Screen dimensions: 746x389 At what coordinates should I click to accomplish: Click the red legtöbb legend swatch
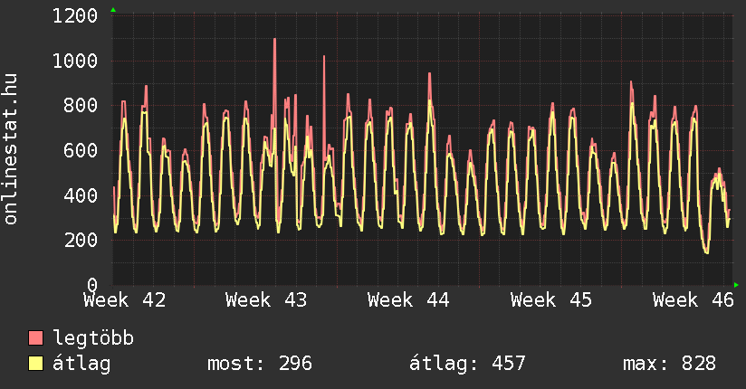(x=36, y=338)
